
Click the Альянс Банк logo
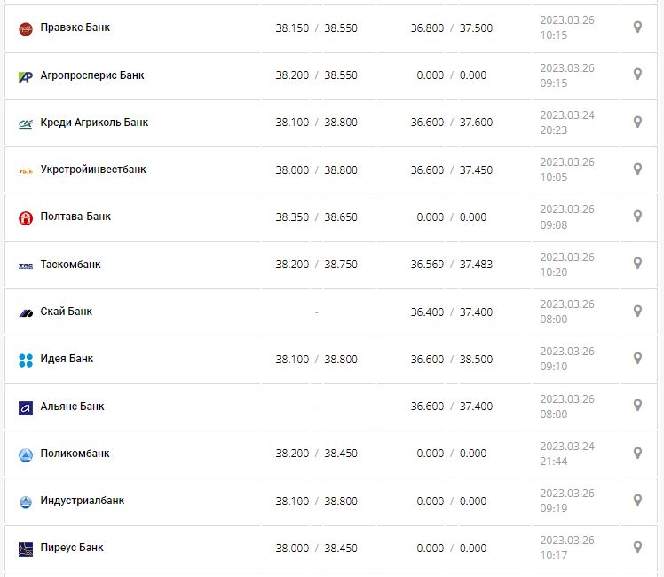coord(26,407)
